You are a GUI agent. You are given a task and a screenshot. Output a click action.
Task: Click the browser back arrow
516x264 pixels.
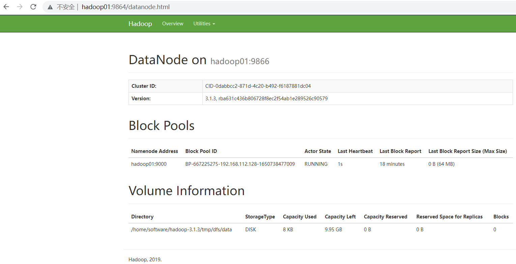pos(6,7)
